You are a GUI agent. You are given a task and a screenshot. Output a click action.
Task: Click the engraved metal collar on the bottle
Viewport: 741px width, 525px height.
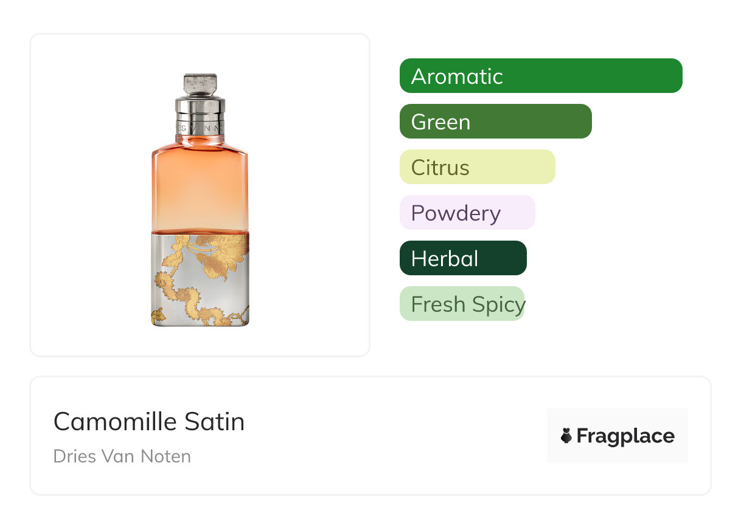200,121
